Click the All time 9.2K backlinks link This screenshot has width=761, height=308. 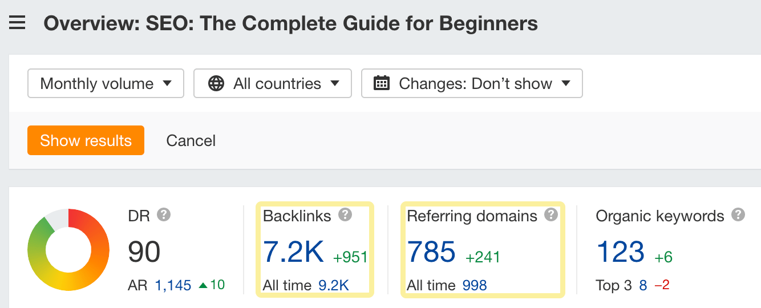point(333,285)
